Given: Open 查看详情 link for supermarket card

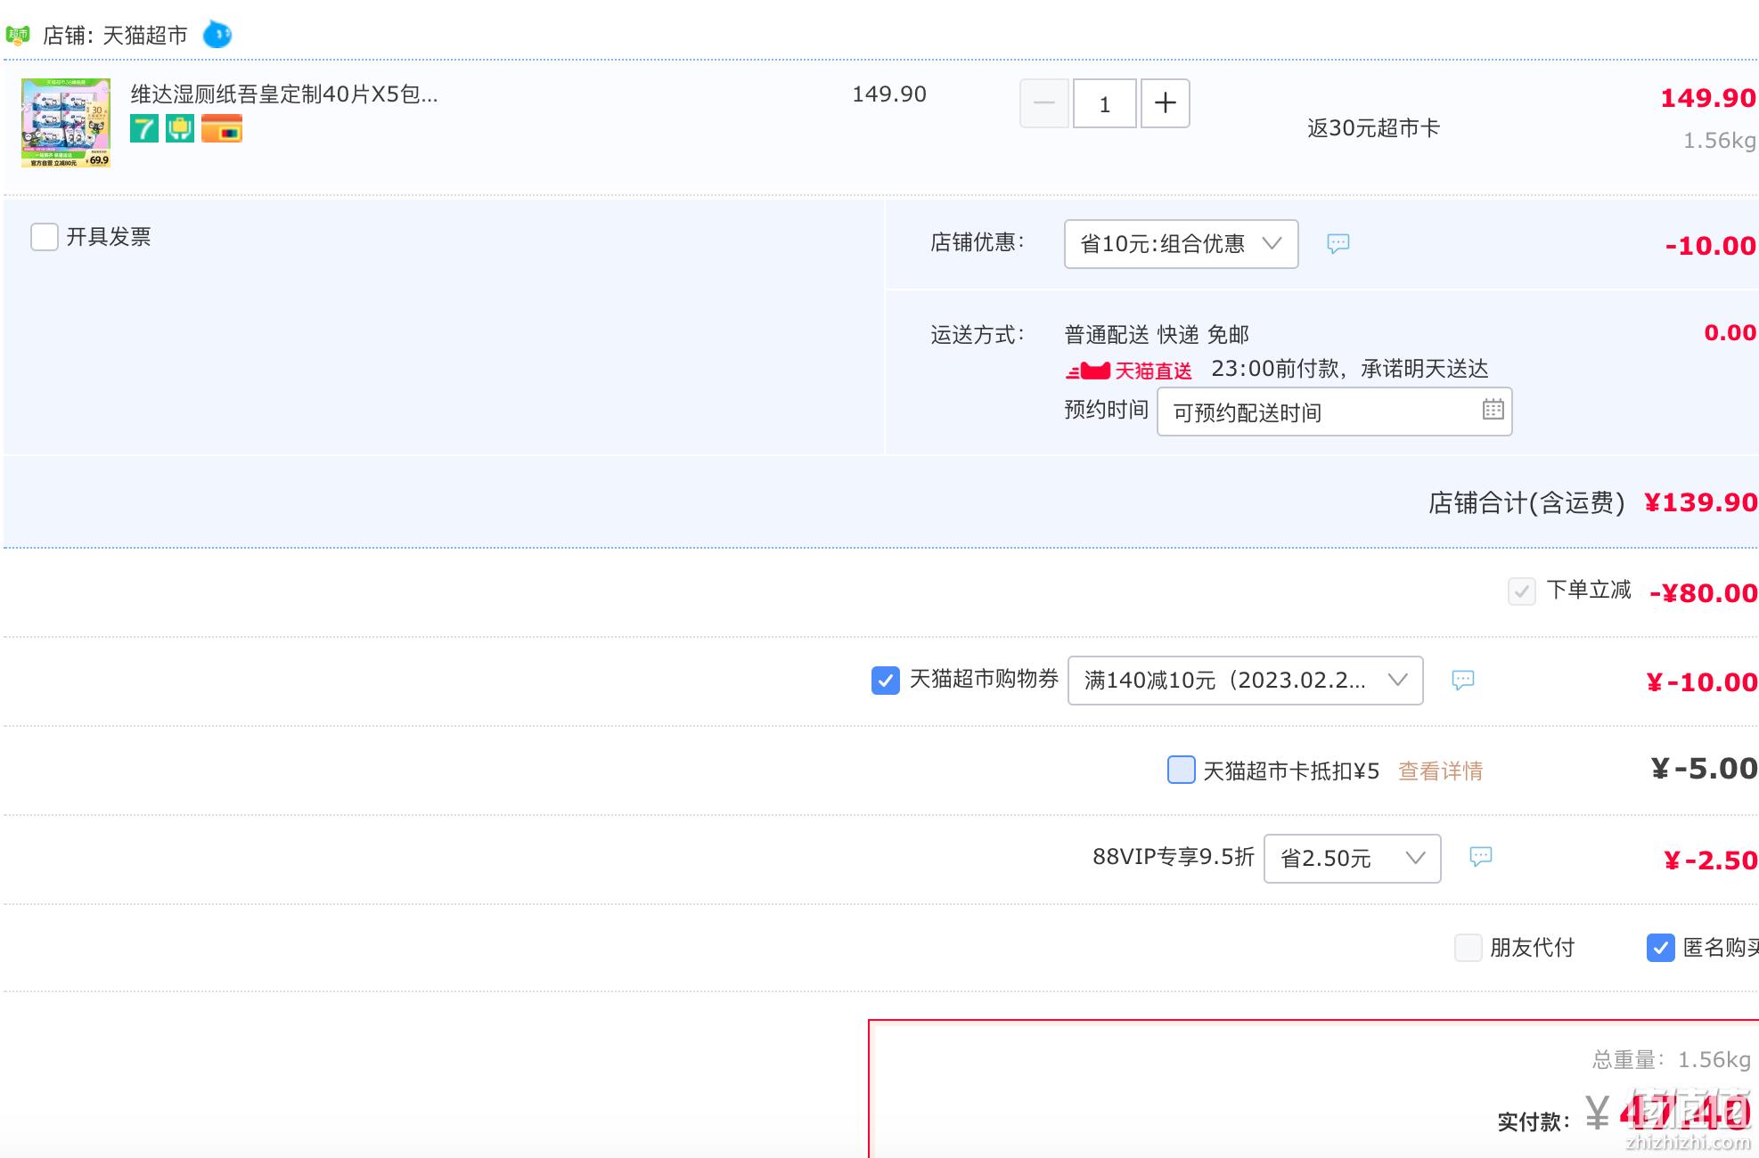Looking at the screenshot, I should coord(1441,771).
